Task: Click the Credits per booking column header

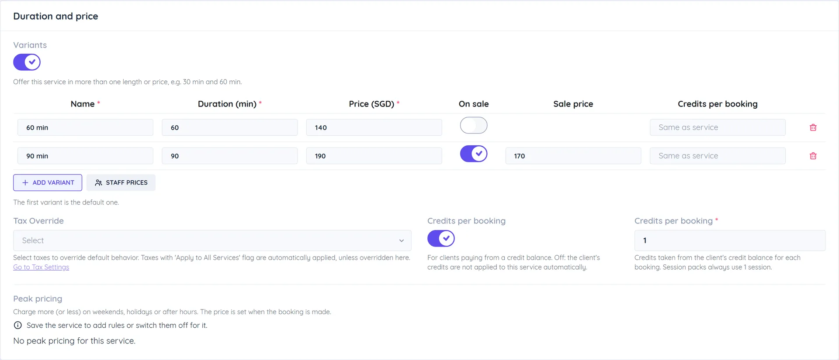Action: click(718, 104)
